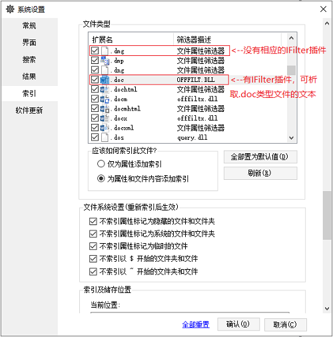Open the 常规 settings tab

click(x=30, y=25)
